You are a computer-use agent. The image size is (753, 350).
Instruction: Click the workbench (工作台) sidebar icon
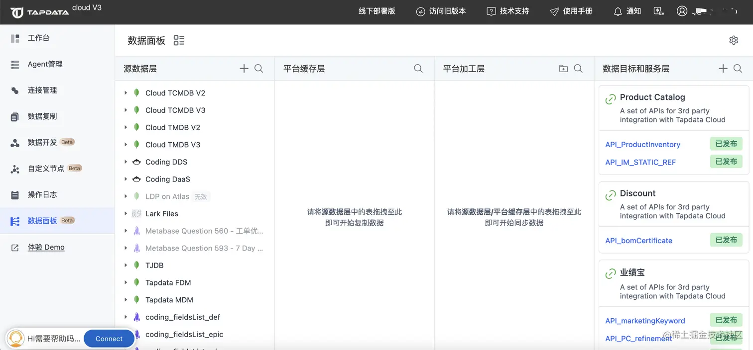click(x=15, y=38)
